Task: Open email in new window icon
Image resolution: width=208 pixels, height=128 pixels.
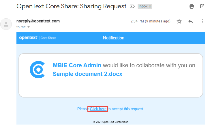Action: 202,6
